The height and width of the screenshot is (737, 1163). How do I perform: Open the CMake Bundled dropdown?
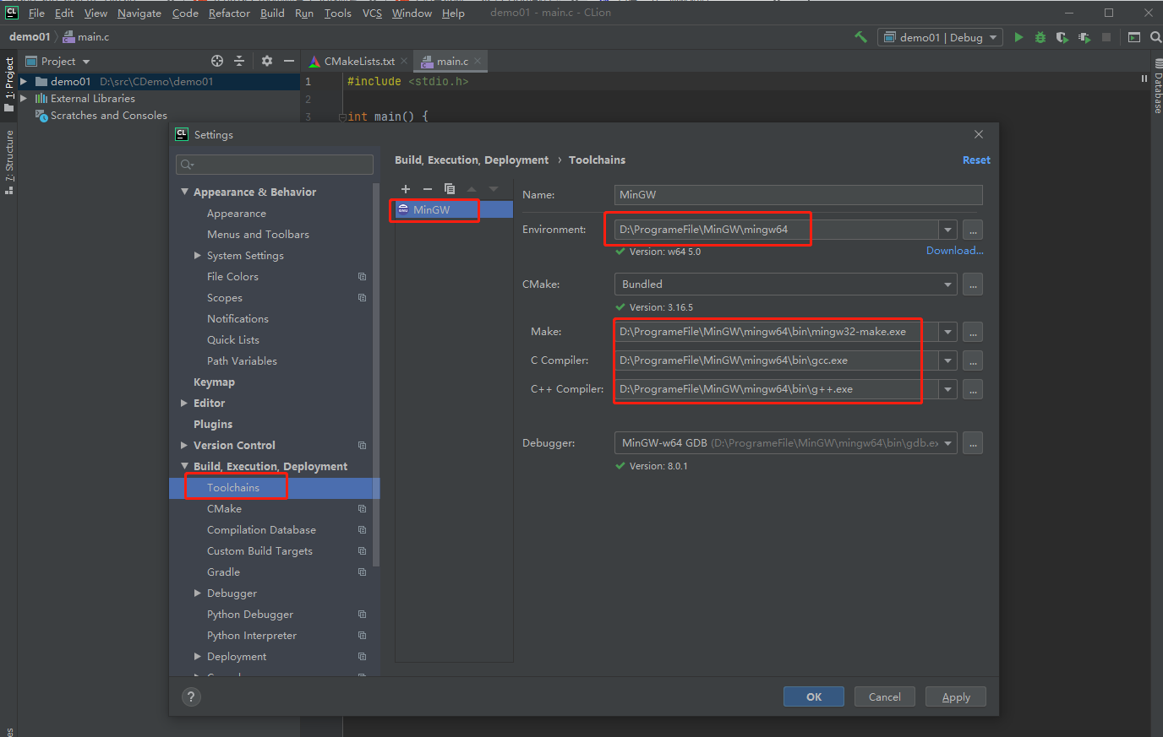[785, 285]
